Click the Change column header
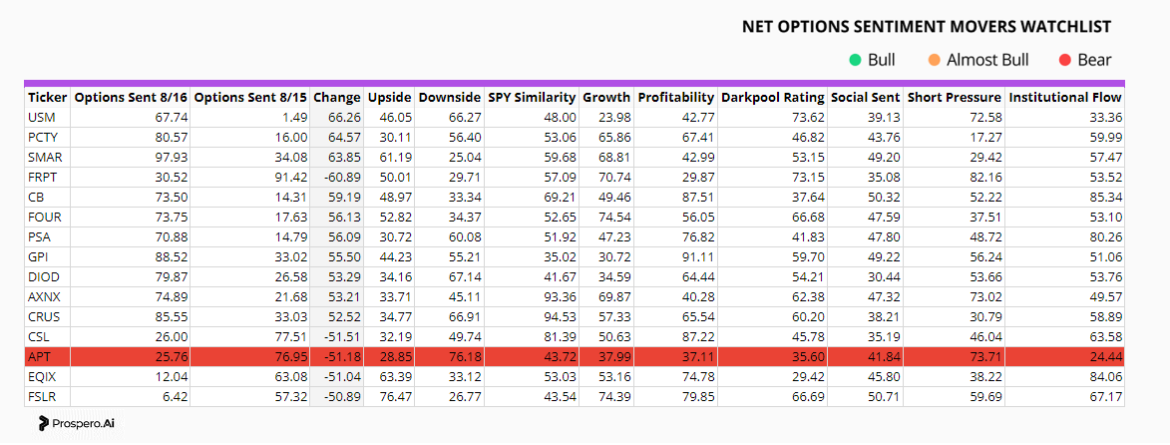Viewport: 1170px width, 445px height. pyautogui.click(x=337, y=98)
